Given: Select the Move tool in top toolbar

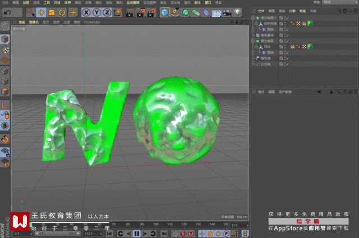Looking at the screenshot, I should (41, 12).
